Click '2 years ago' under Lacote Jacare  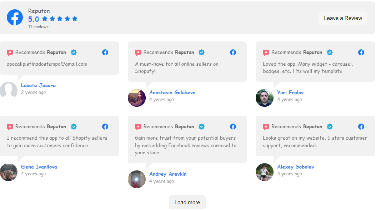33,92
